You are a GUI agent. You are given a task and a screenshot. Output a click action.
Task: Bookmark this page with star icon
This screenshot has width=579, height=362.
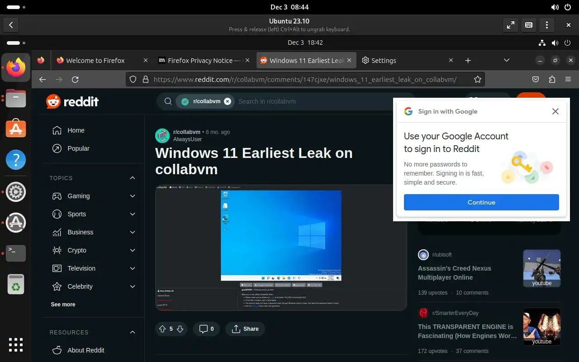[x=477, y=79]
